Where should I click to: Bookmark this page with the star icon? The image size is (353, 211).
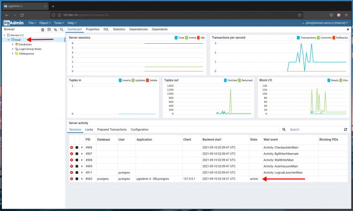coord(299,15)
